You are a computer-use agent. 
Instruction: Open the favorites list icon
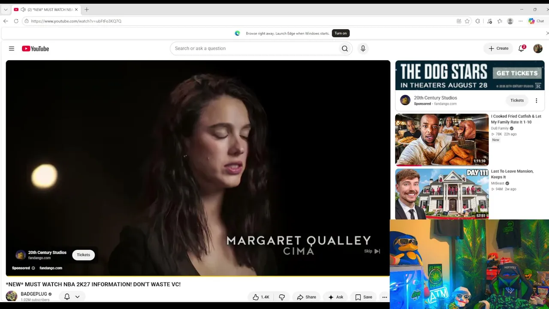click(500, 21)
